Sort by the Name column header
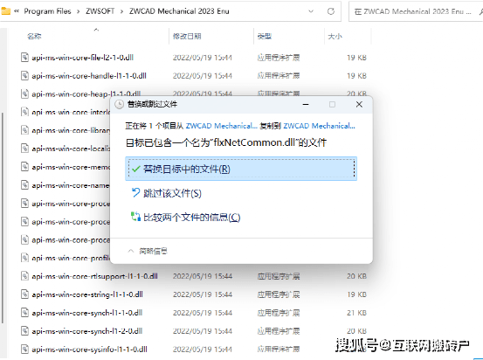 coord(34,37)
